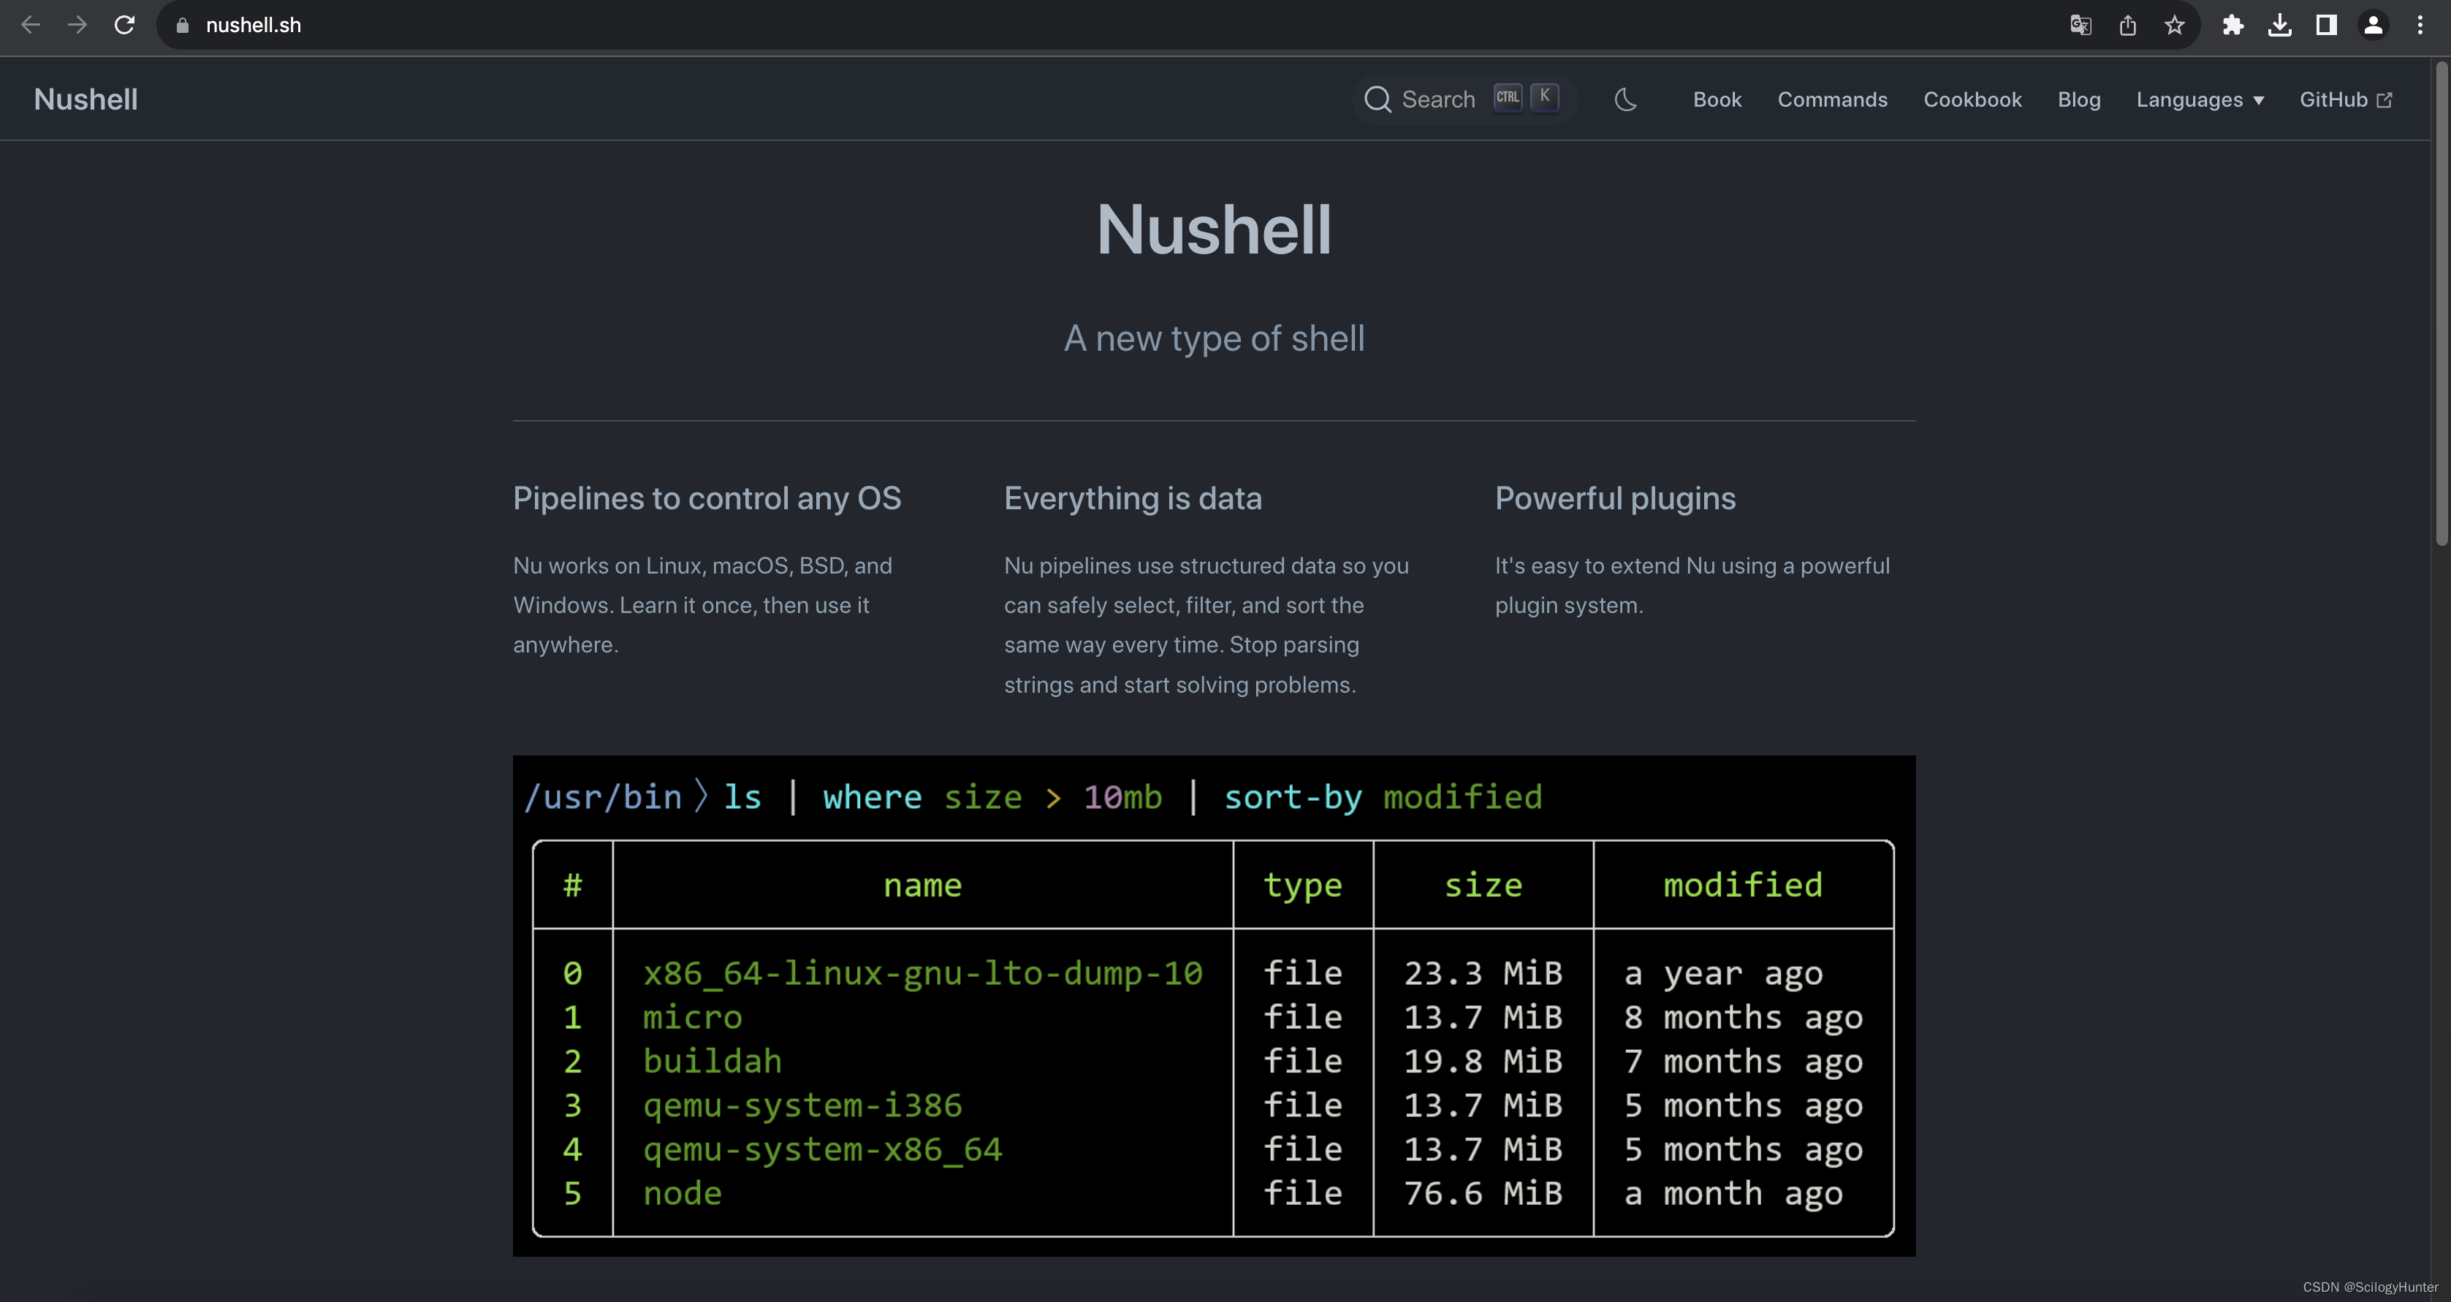
Task: Click the page vertical scrollbar
Action: tap(2441, 305)
